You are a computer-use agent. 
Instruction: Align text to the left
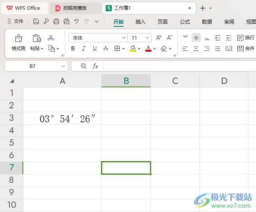[x=185, y=49]
